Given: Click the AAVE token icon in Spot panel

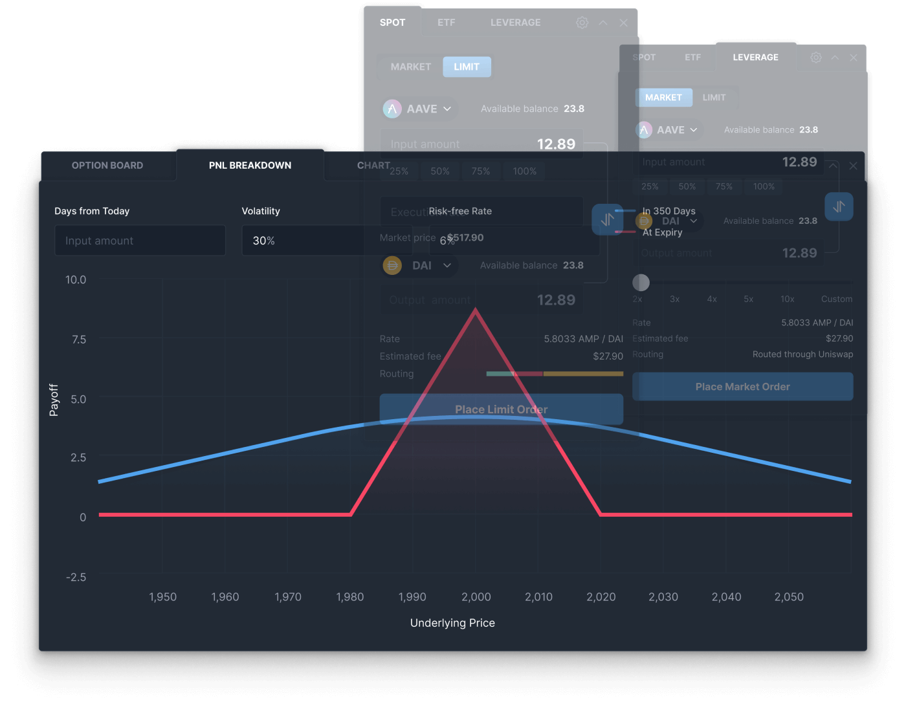Looking at the screenshot, I should click(392, 109).
